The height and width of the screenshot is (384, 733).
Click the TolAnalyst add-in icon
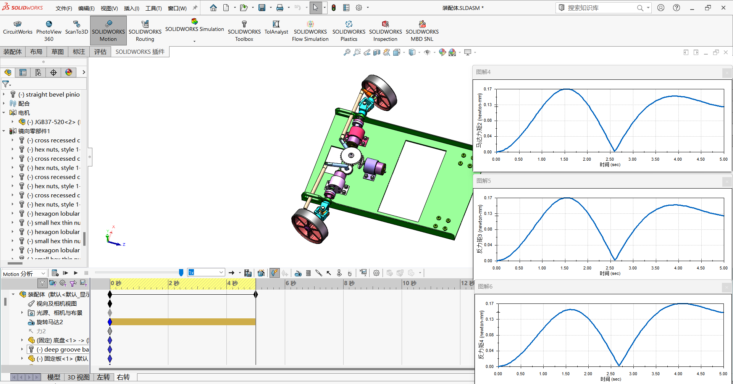point(276,27)
